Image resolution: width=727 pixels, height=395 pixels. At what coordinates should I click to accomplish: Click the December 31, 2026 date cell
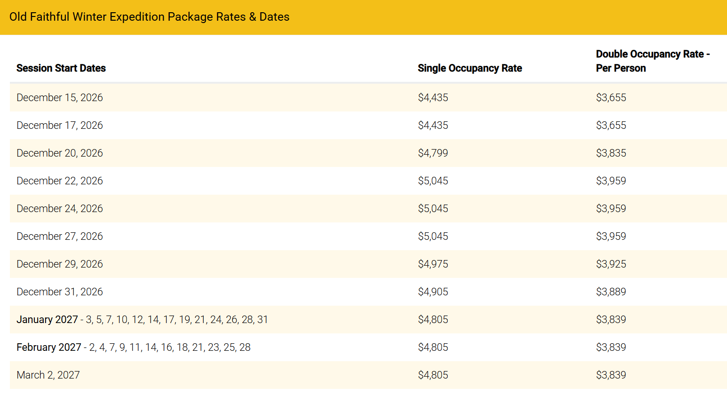60,292
